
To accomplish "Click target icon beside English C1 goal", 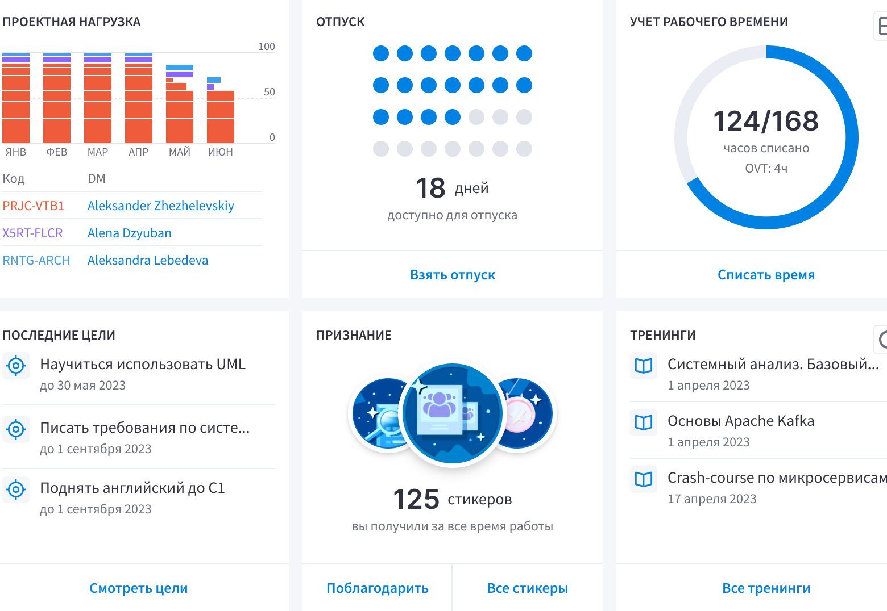I will pos(16,489).
